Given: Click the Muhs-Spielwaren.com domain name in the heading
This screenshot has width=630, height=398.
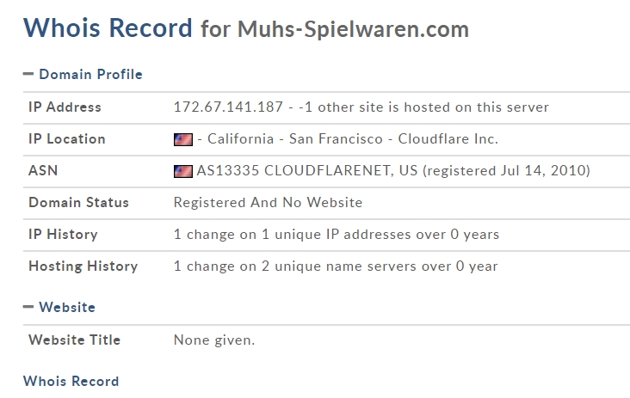Looking at the screenshot, I should 353,29.
